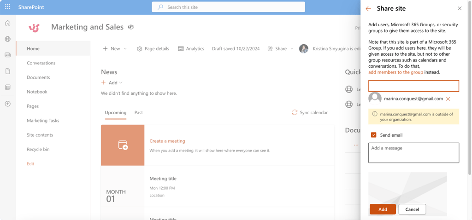This screenshot has width=472, height=220.
Task: Click the back arrow in Share site panel
Action: click(368, 8)
